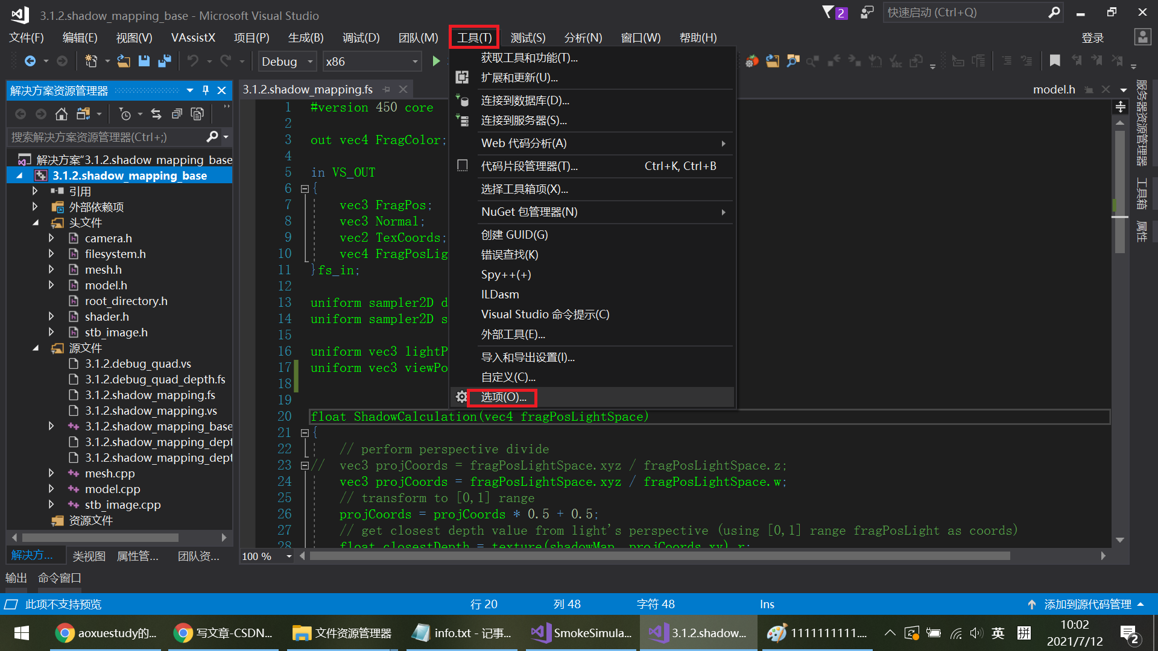Click the Solution Explorer horizontal scrollbar

tap(100, 537)
